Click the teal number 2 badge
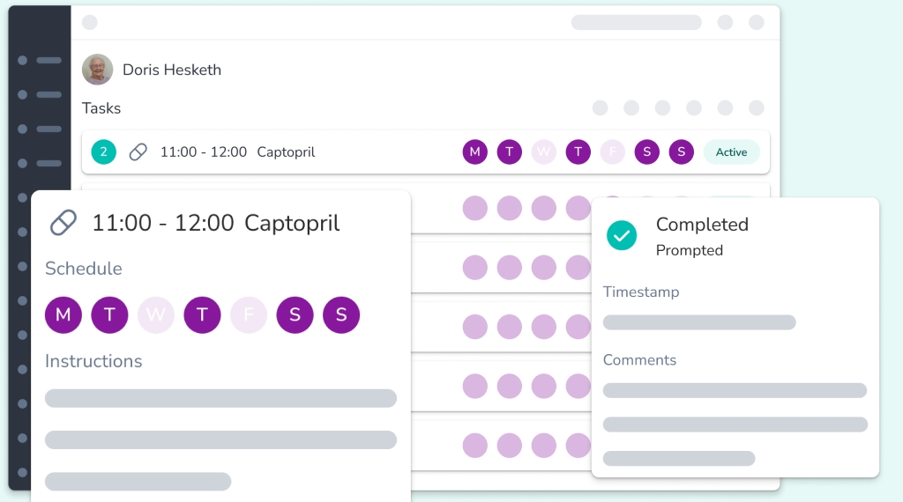 point(103,152)
